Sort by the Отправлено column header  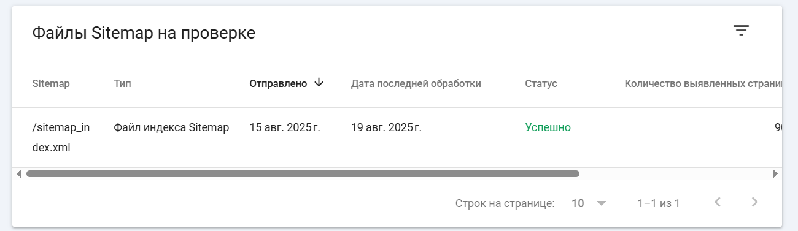[x=278, y=84]
